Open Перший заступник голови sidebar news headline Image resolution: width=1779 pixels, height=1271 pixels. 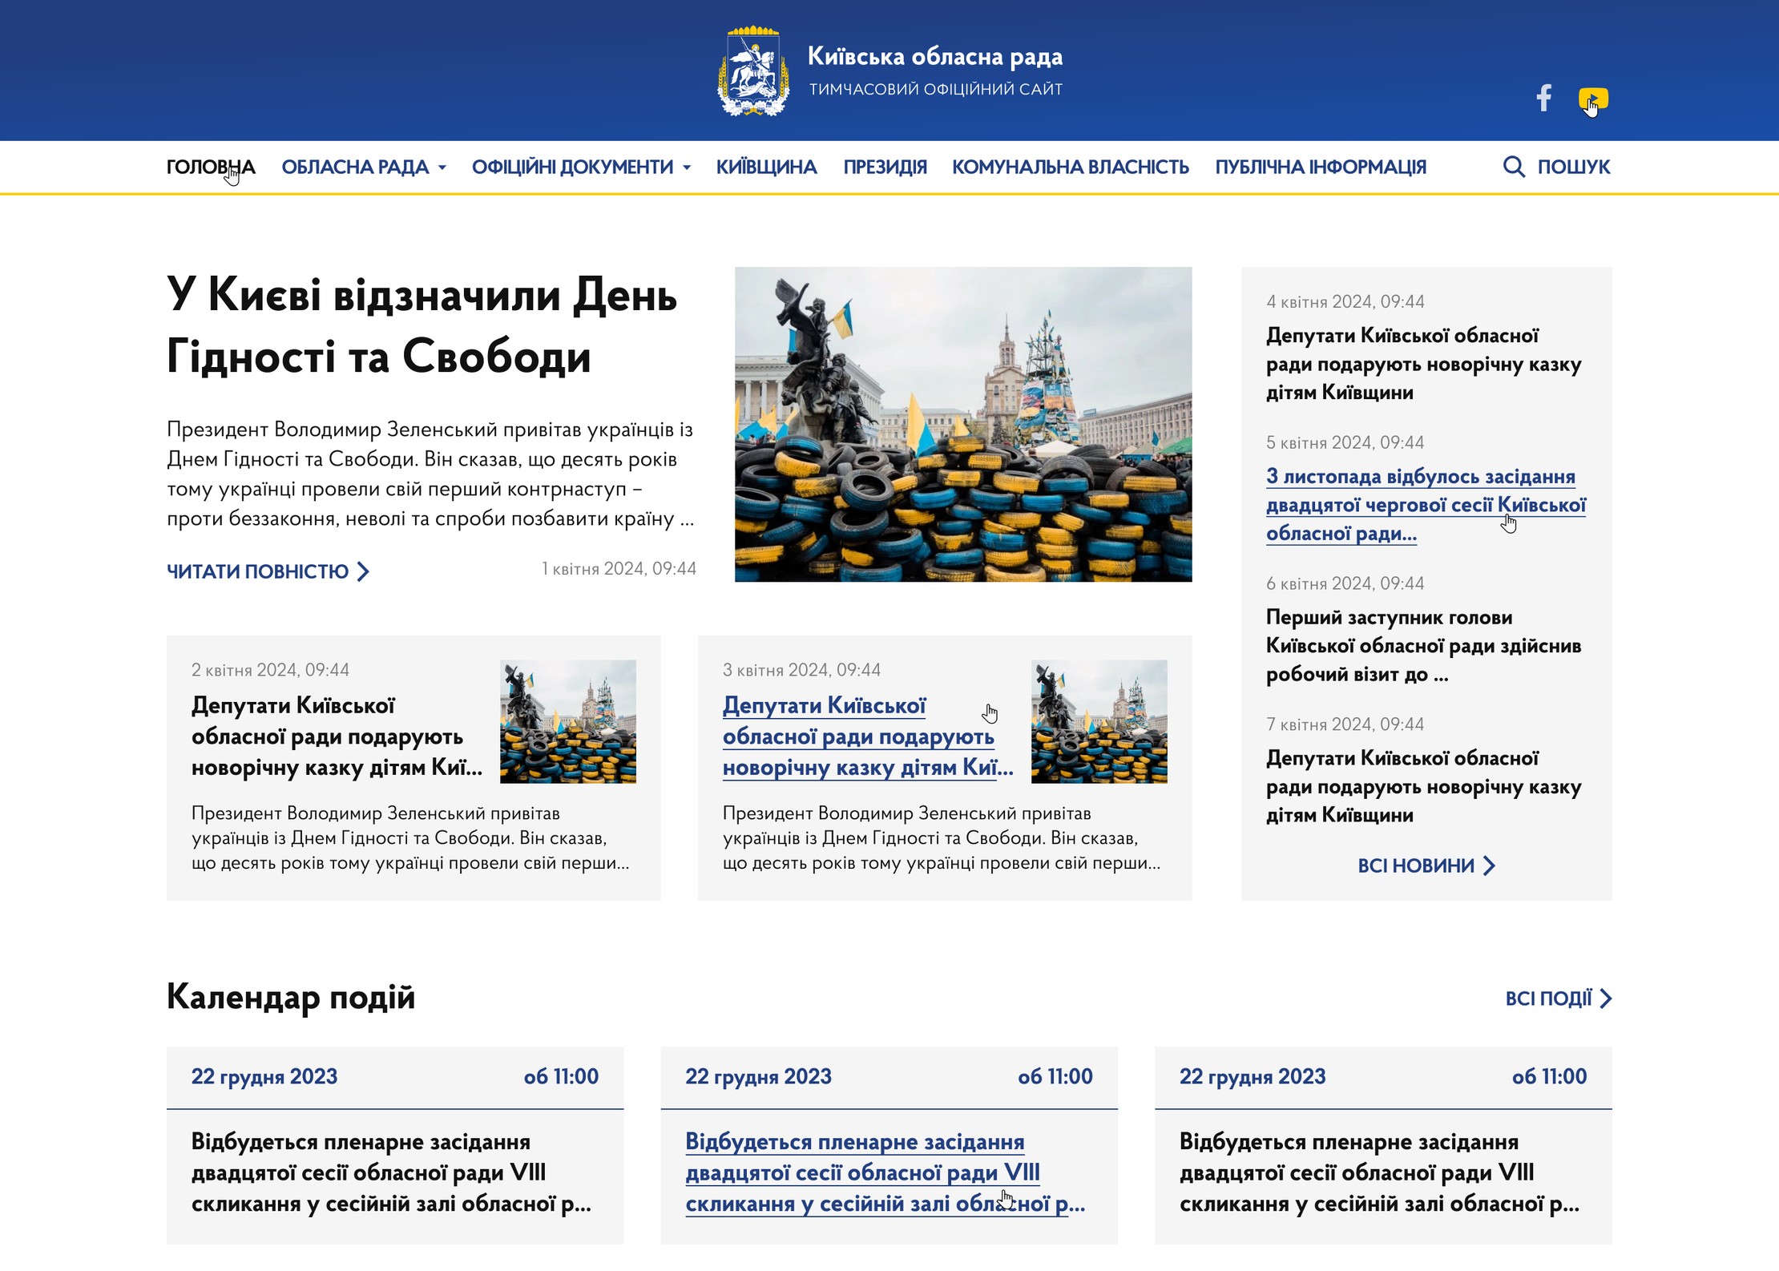(1423, 646)
